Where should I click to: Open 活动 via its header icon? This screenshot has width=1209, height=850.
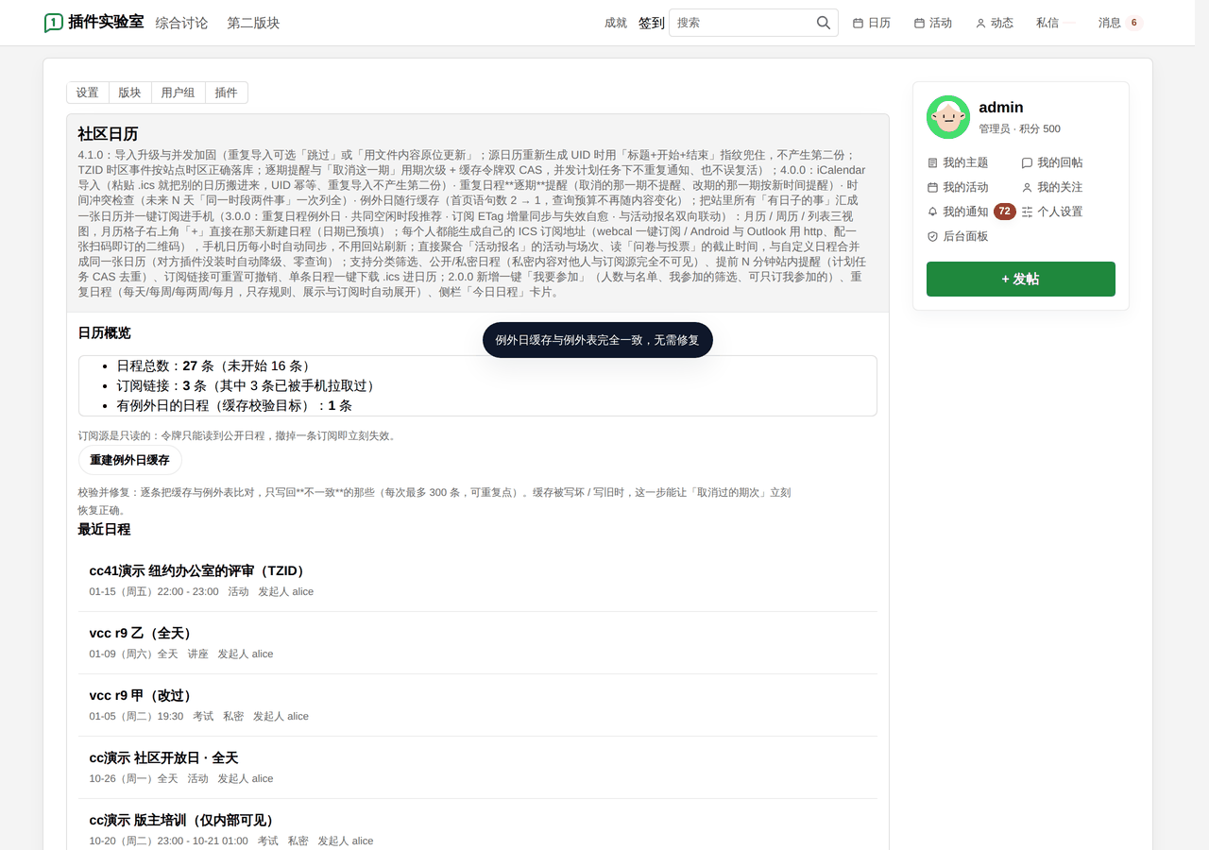click(x=919, y=23)
